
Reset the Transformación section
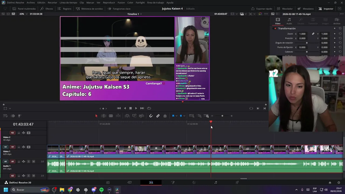pos(340,28)
